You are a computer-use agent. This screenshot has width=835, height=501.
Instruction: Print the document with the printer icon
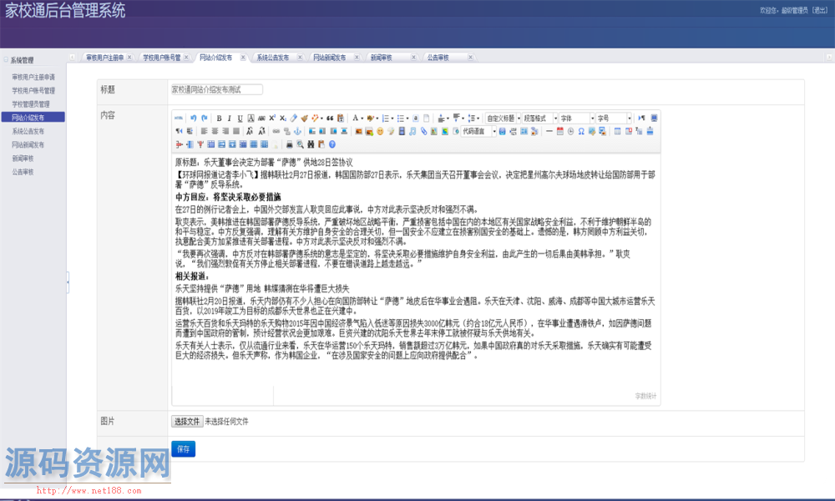[289, 144]
